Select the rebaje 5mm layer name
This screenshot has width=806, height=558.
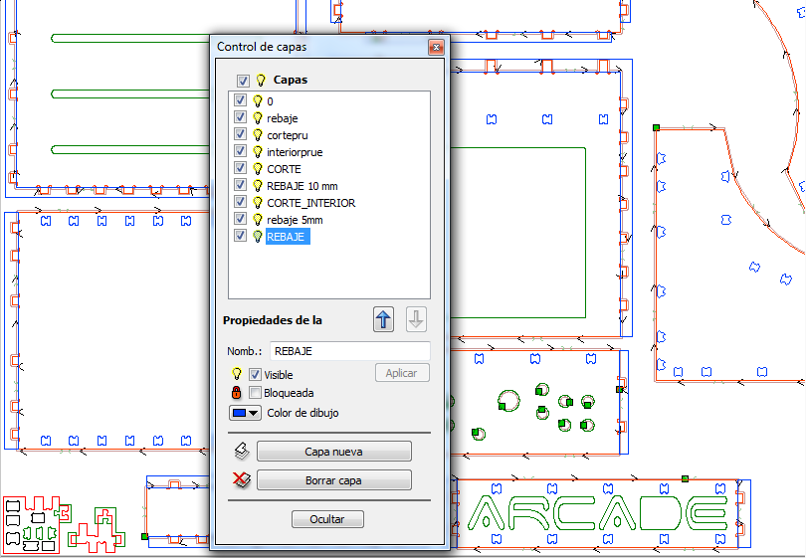(x=295, y=220)
